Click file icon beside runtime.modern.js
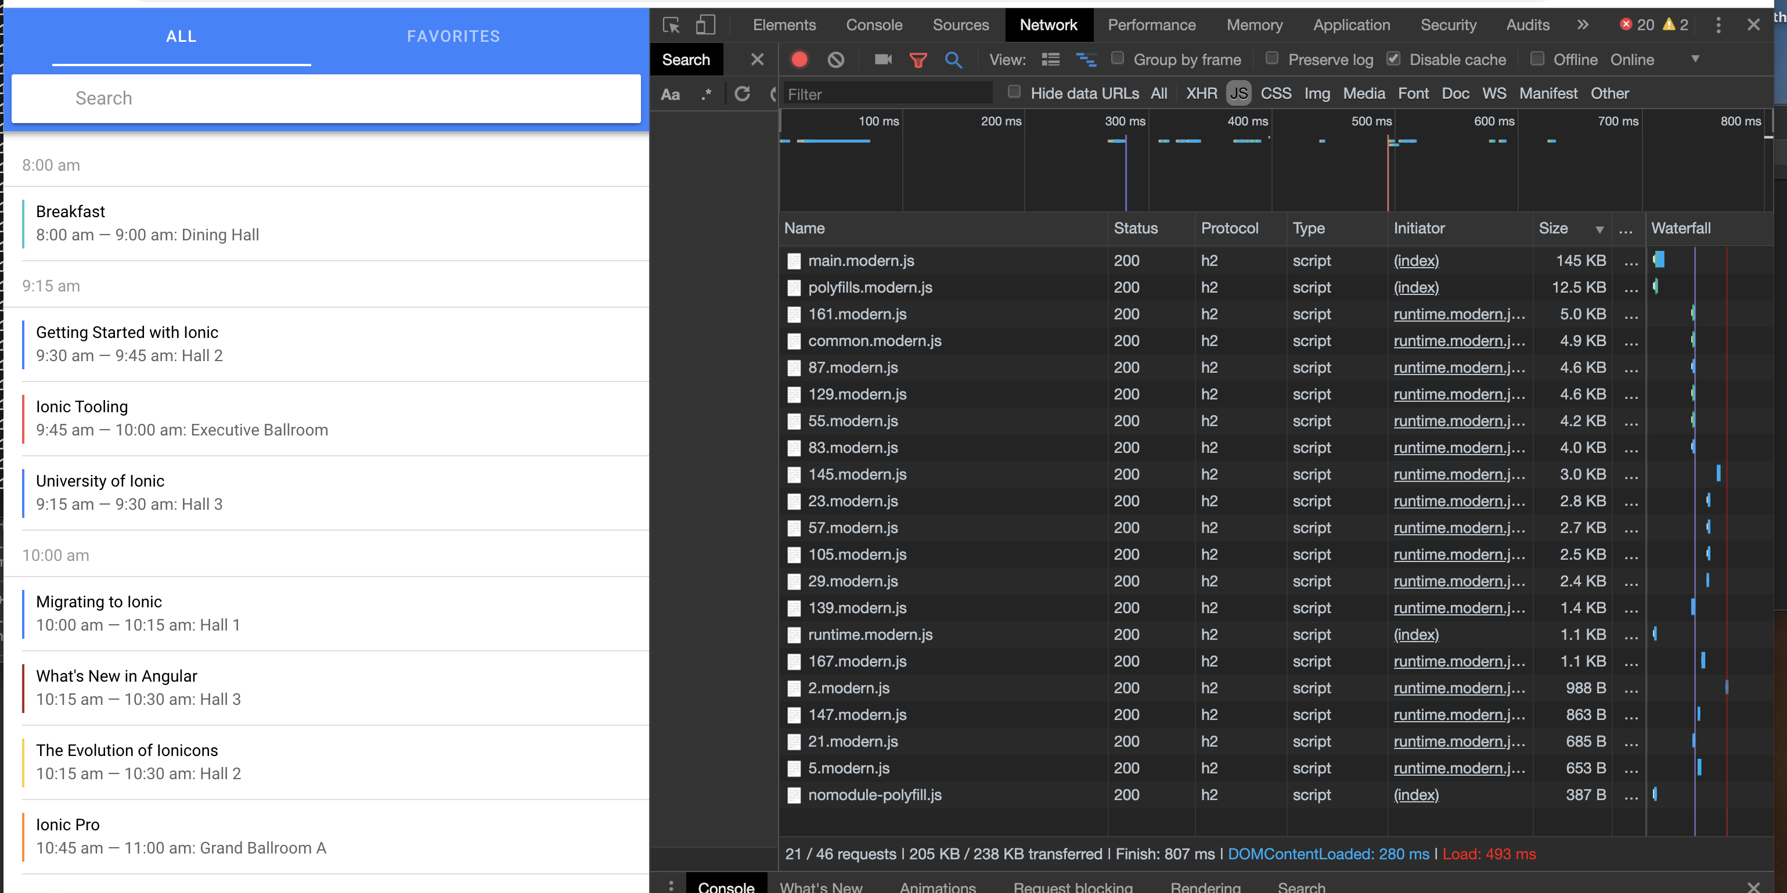This screenshot has height=893, width=1787. pos(794,635)
